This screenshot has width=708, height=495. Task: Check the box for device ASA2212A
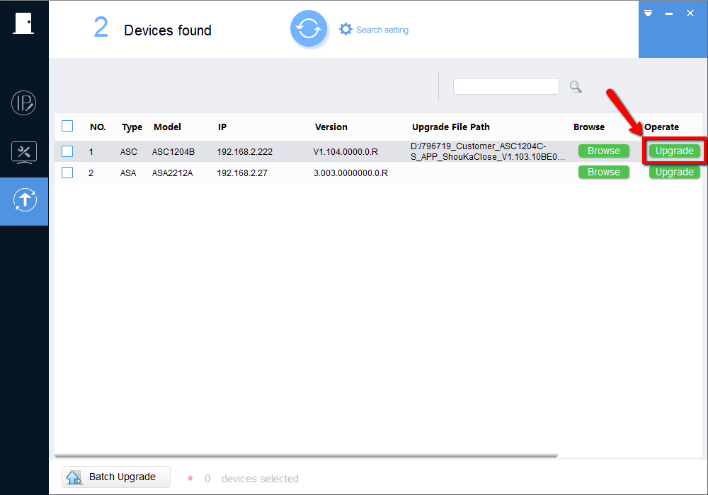coord(67,173)
